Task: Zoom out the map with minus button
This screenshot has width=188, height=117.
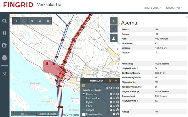Action: (x=114, y=29)
